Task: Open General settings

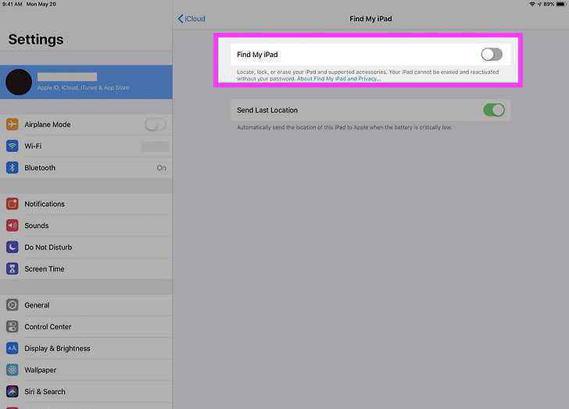Action: [x=86, y=305]
